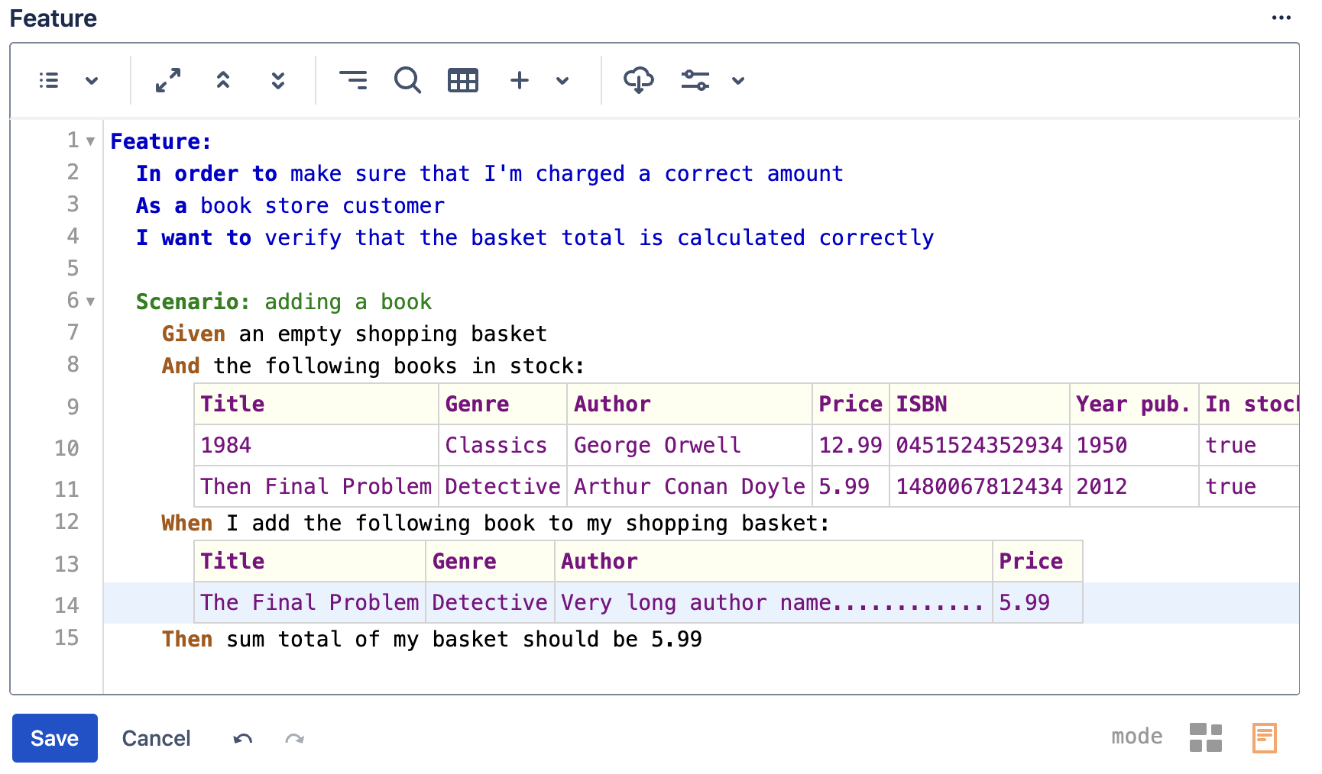The image size is (1322, 774).
Task: Click the format indent lines icon
Action: 353,80
